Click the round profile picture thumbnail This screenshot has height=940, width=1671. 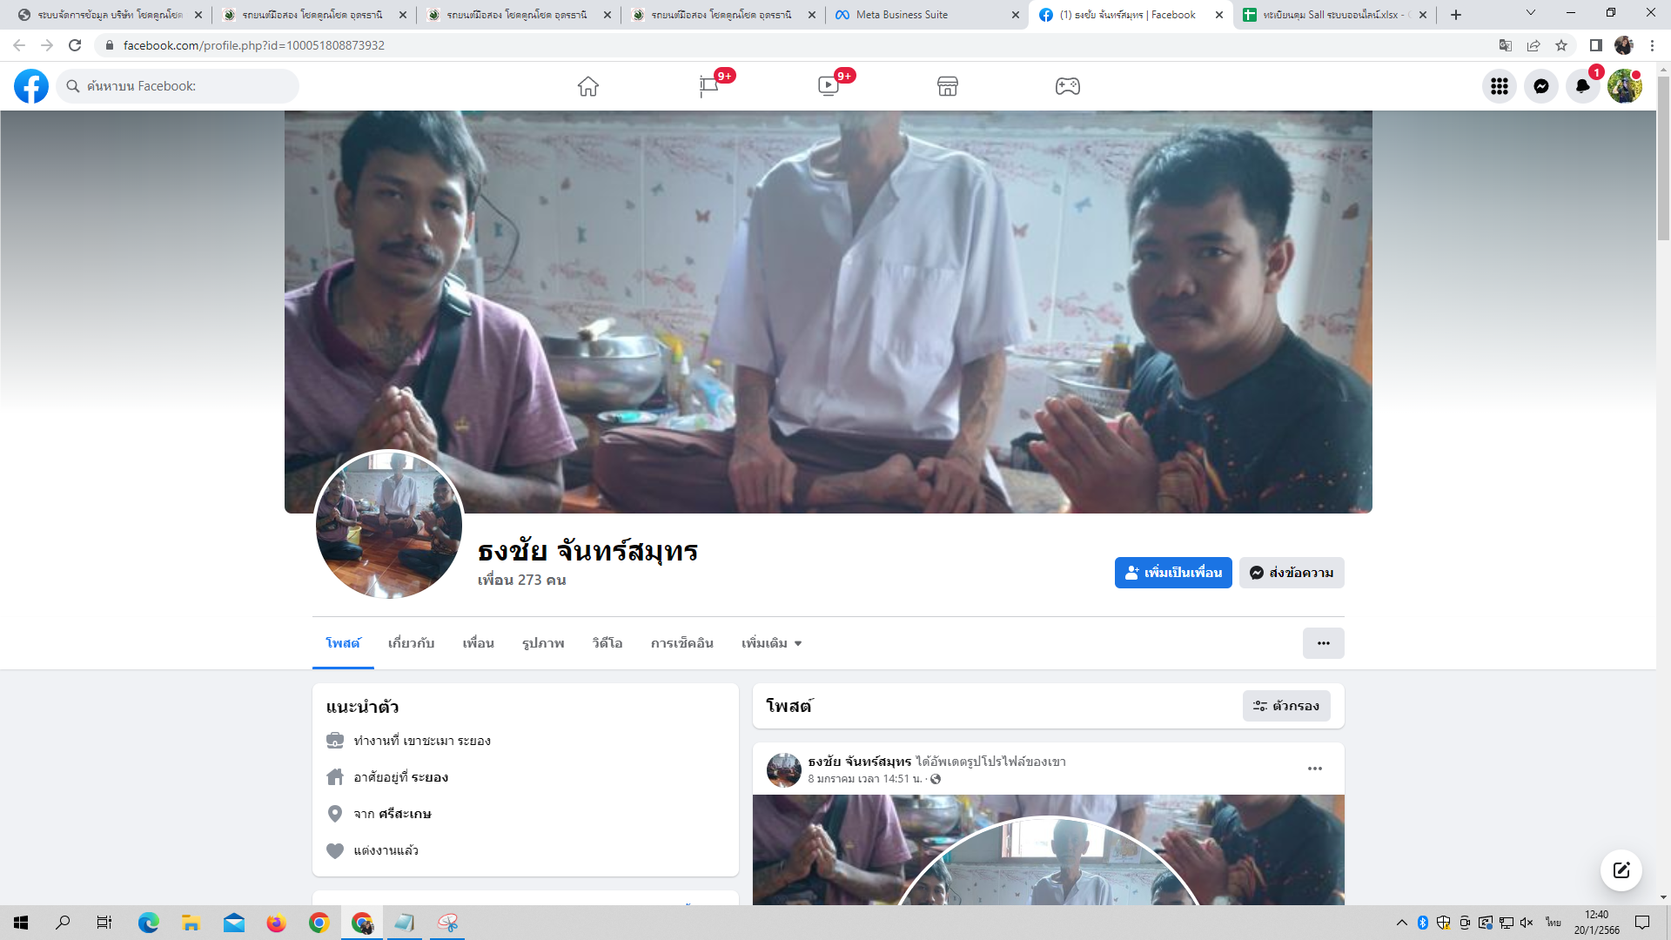click(389, 525)
